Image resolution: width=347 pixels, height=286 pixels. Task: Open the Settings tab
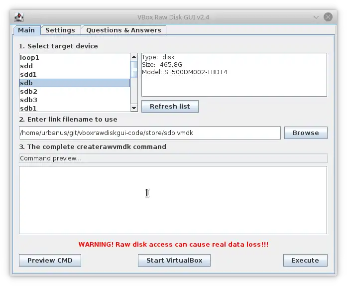click(60, 30)
